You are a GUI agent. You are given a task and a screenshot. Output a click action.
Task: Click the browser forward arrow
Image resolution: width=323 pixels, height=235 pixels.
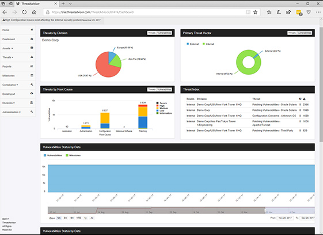click(x=14, y=12)
